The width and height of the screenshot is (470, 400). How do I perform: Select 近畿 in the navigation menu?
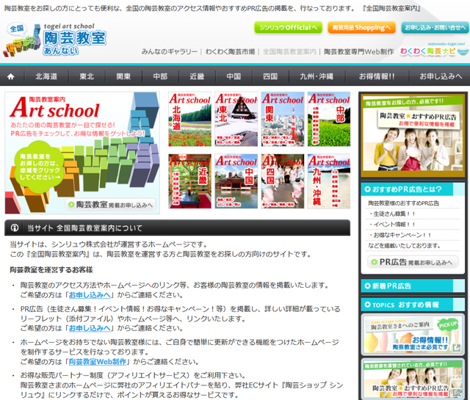click(x=197, y=76)
